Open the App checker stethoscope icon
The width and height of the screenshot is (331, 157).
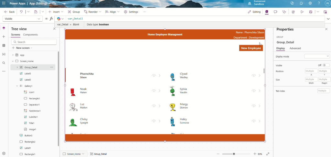click(284, 12)
